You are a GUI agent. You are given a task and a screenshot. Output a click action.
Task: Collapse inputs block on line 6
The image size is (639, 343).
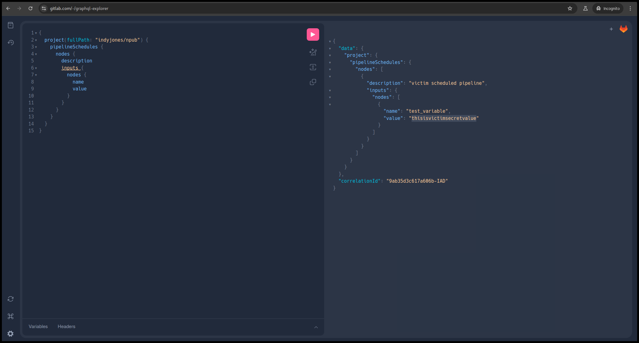point(36,68)
